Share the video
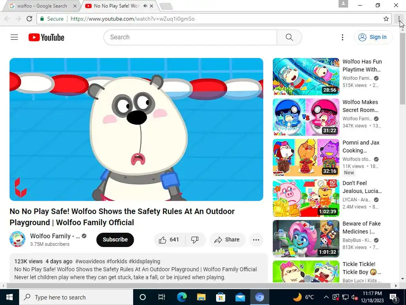Viewport: 406px width, 305px height. click(x=227, y=239)
